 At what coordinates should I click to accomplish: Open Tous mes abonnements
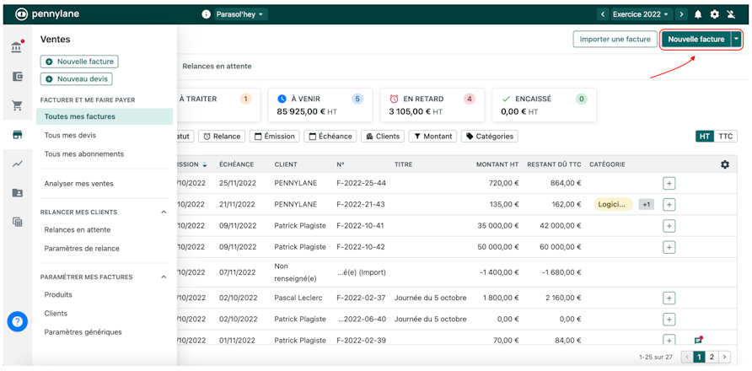coord(84,154)
